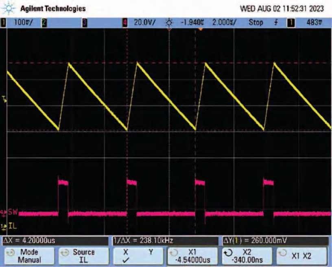This screenshot has width=332, height=267.
Task: Click the rising edge trigger icon
Action: click(276, 22)
